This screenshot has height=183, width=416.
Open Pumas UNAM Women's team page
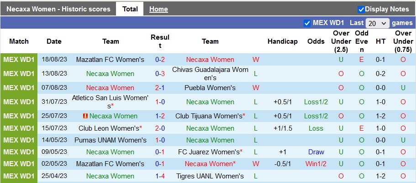pyautogui.click(x=111, y=140)
